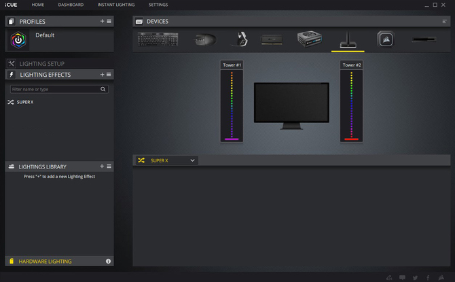Add a new lighting effect with plus
This screenshot has height=282, width=455.
point(102,75)
